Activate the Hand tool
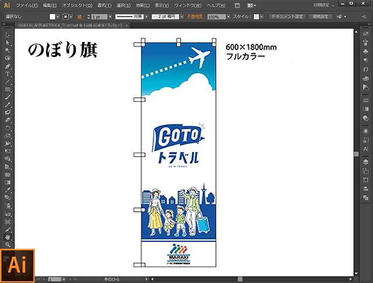This screenshot has width=373, height=283. pos(8,237)
